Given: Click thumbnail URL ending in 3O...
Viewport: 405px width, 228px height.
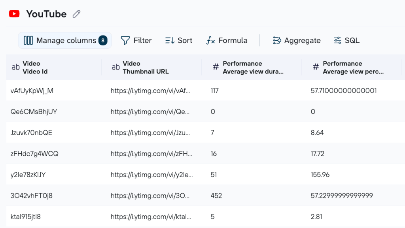Looking at the screenshot, I should point(150,196).
